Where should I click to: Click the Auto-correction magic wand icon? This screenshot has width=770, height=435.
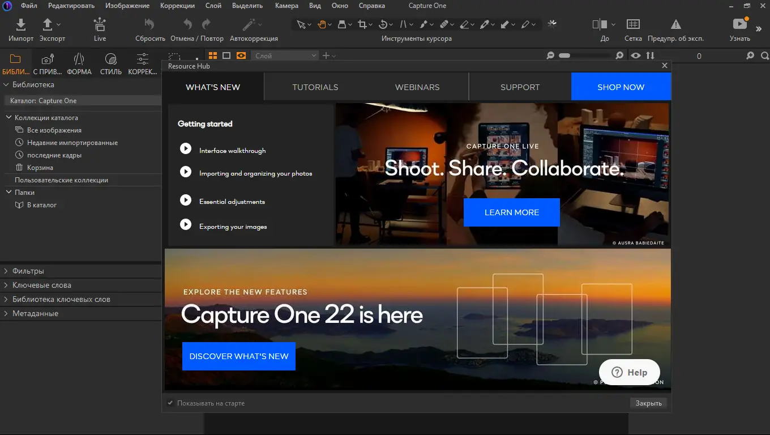[x=249, y=24]
